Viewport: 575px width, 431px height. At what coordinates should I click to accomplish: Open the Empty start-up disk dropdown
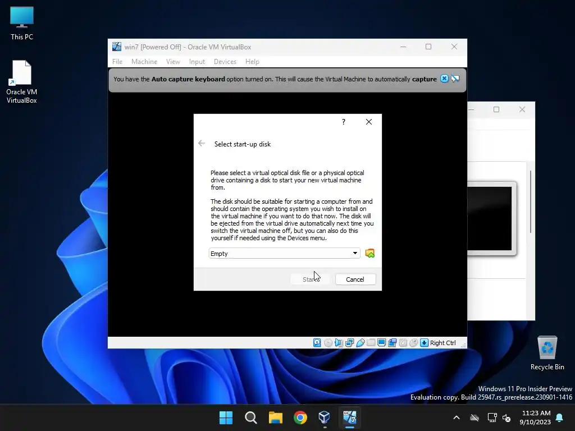click(x=285, y=253)
